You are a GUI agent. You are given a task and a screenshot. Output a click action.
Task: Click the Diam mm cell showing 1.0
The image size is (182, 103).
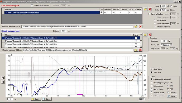(107, 13)
